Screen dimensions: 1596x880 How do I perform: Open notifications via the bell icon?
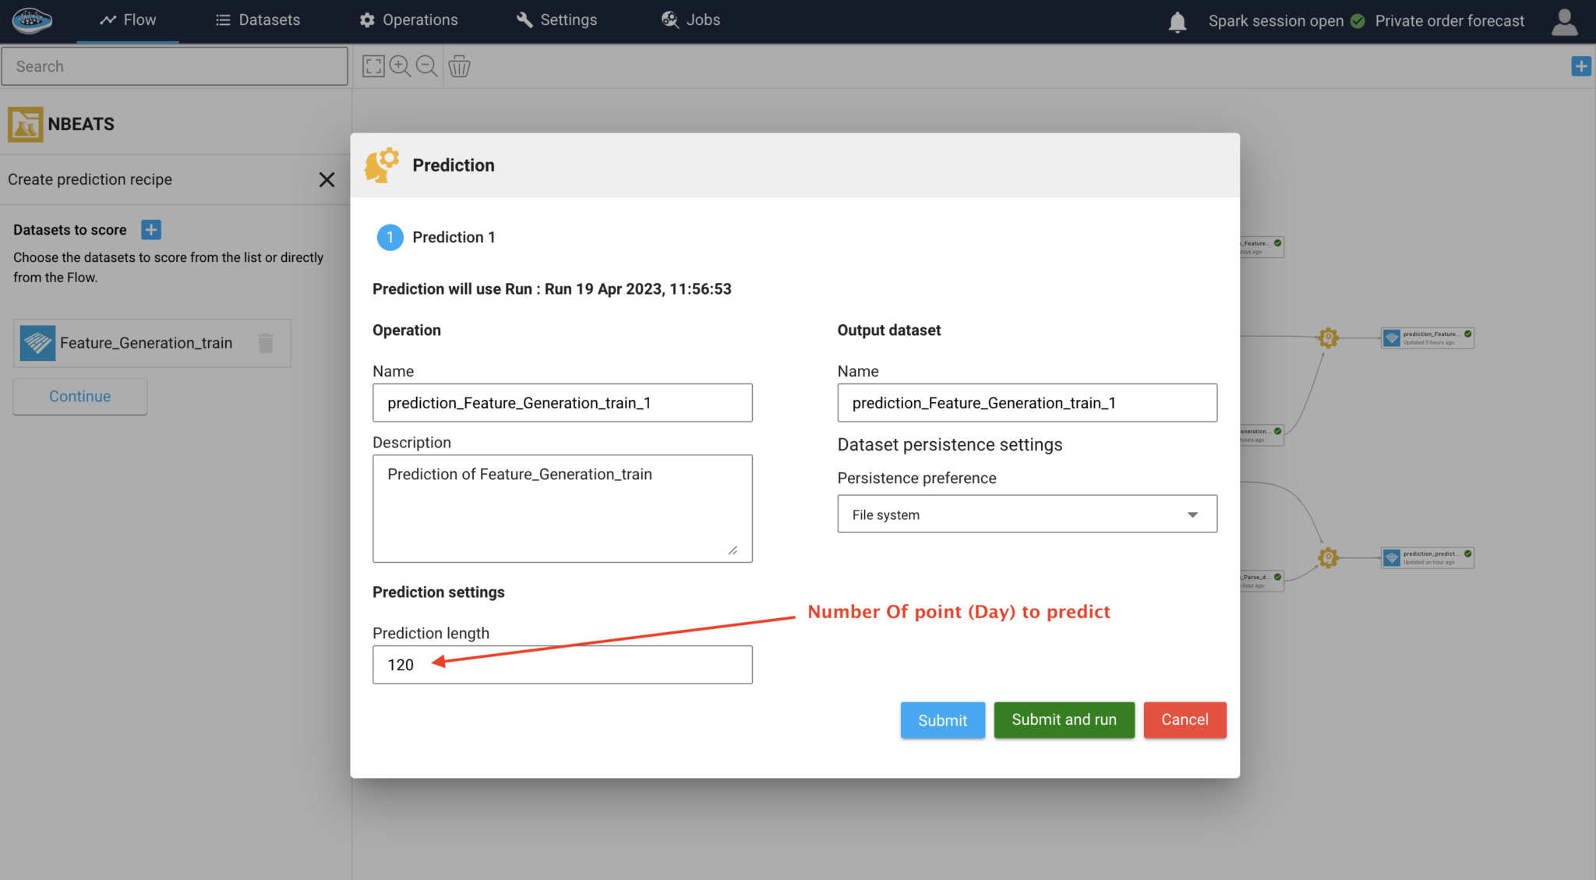point(1177,21)
